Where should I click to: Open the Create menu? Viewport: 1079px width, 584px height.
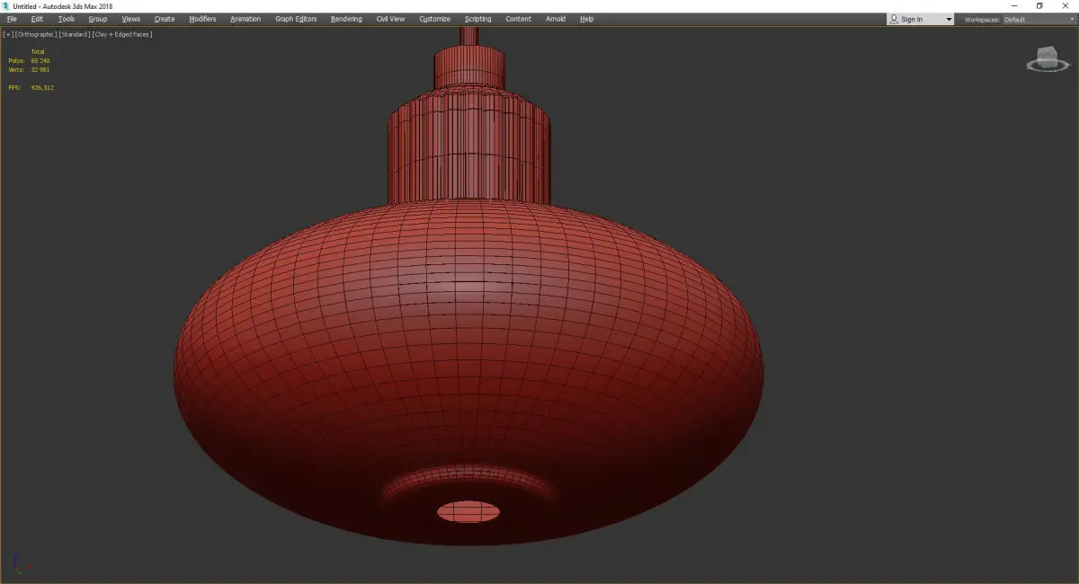point(165,19)
